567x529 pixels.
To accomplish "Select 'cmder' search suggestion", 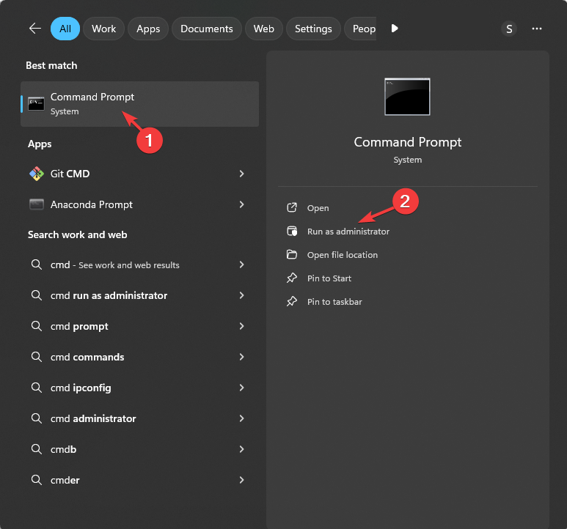I will [139, 480].
